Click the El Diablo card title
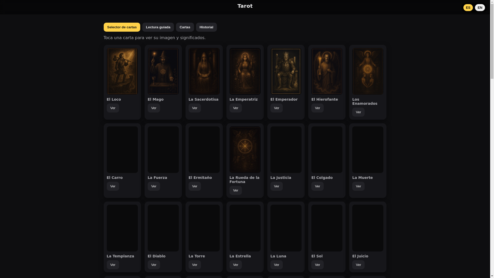This screenshot has width=494, height=278. (156, 256)
